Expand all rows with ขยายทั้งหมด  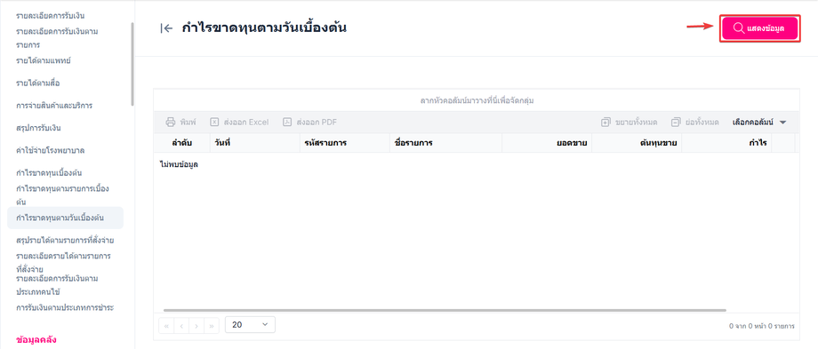630,123
